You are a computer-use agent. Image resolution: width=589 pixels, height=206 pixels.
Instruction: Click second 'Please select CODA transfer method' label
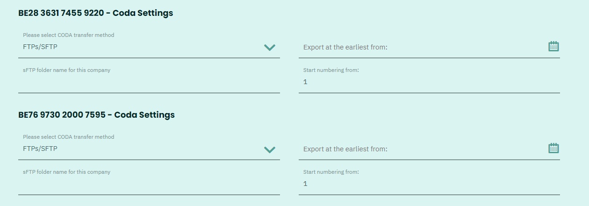[x=69, y=137]
